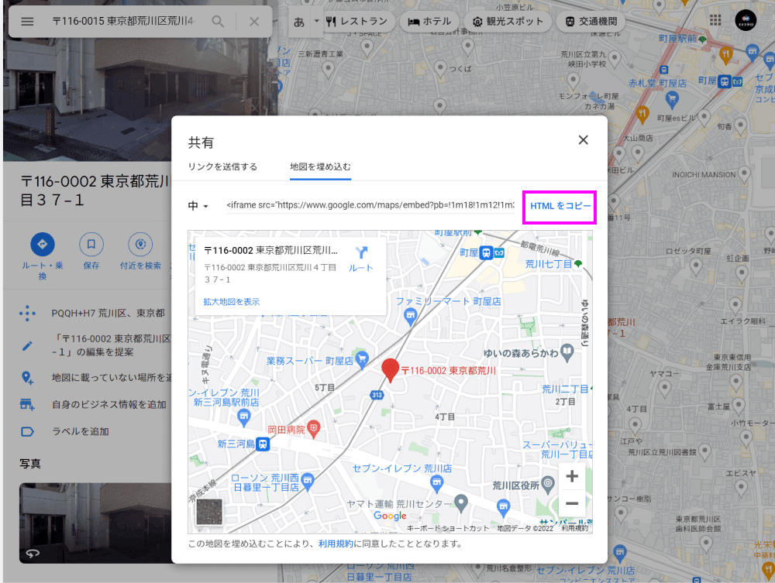Image resolution: width=775 pixels, height=583 pixels.
Task: Open the 中 map size dropdown
Action: click(198, 206)
